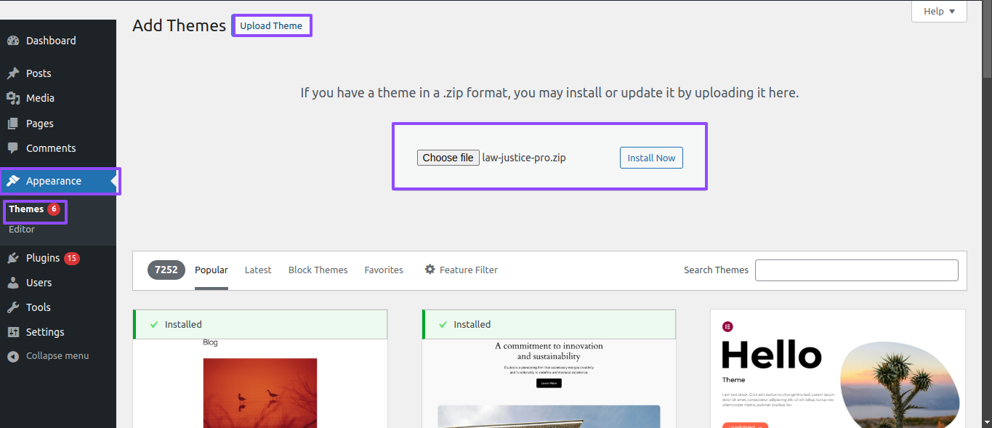Open the Hello theme thumbnail
Image resolution: width=992 pixels, height=428 pixels.
pyautogui.click(x=838, y=368)
